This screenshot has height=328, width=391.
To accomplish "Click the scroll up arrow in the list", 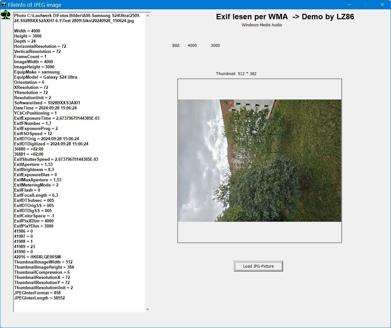I will point(148,15).
